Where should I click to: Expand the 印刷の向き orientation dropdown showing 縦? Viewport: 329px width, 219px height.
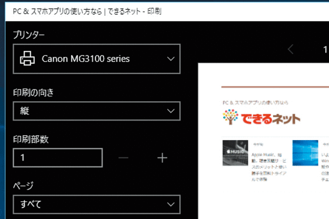pos(97,111)
